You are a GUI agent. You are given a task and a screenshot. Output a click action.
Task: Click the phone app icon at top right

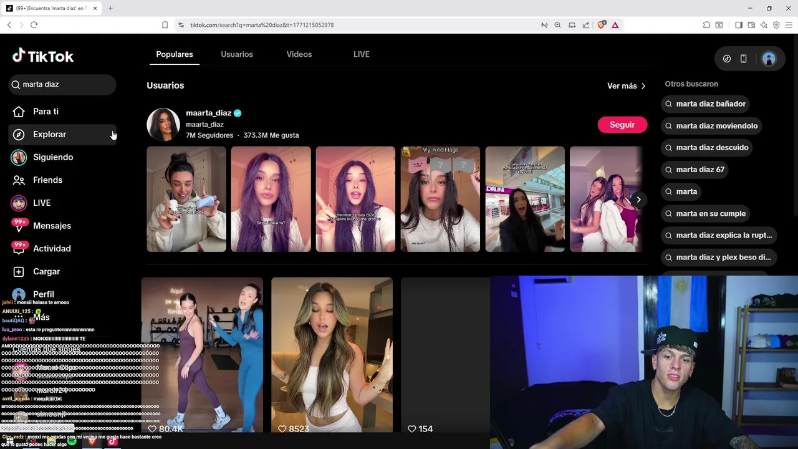743,59
